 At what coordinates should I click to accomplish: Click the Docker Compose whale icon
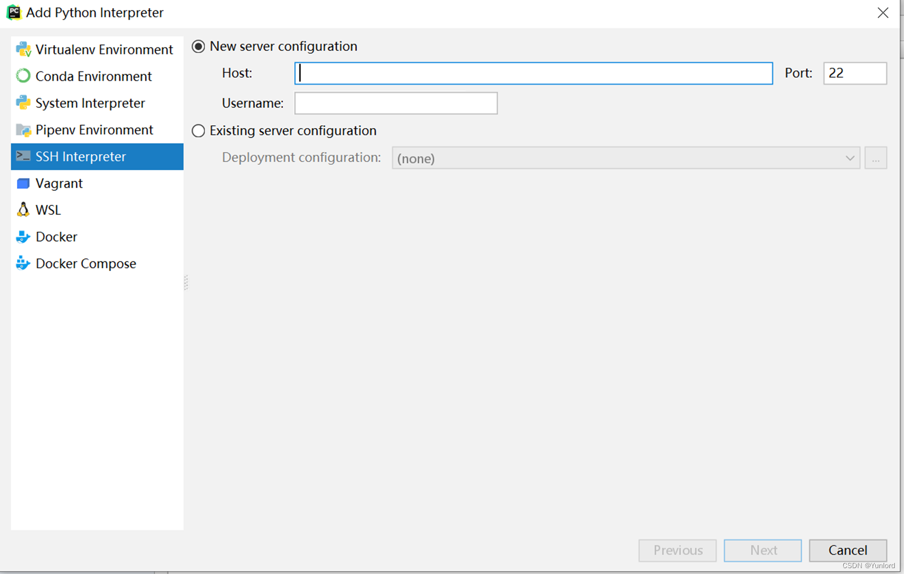click(23, 263)
